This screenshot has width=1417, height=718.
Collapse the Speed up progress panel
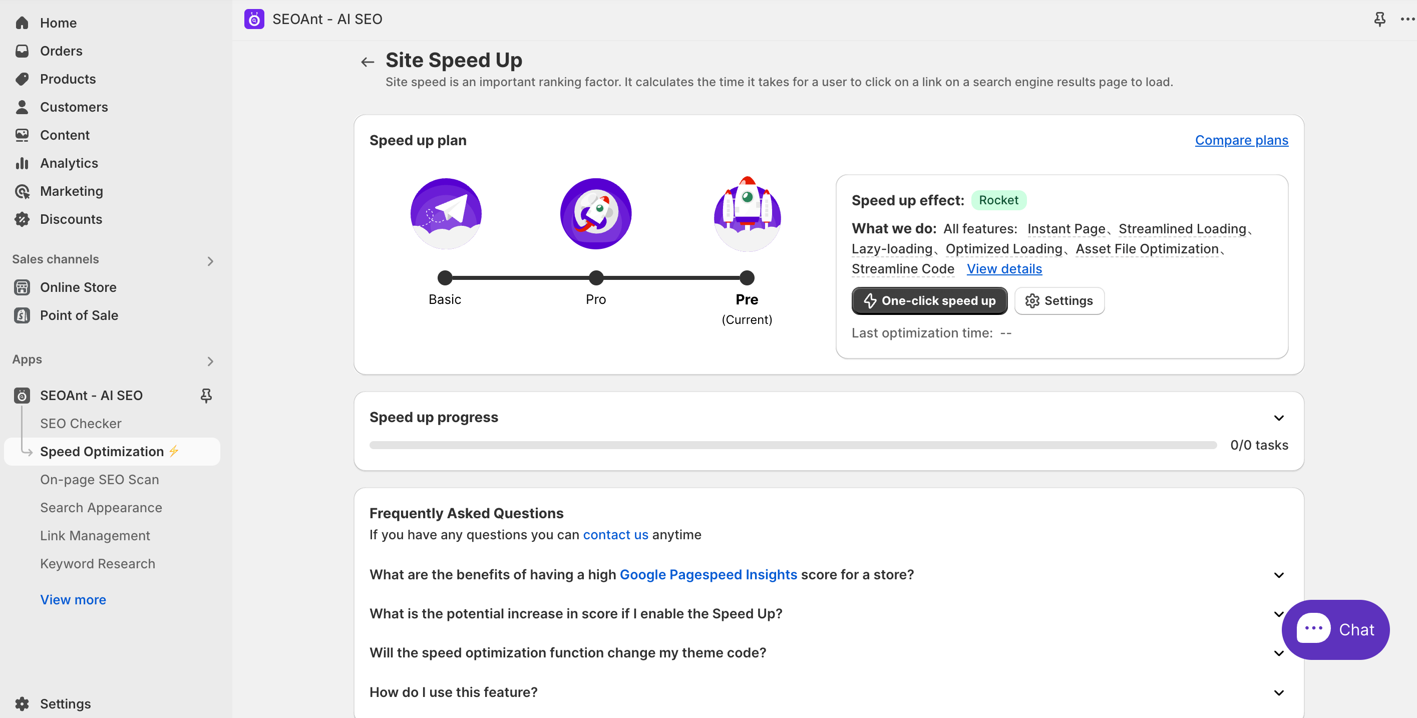(1278, 418)
